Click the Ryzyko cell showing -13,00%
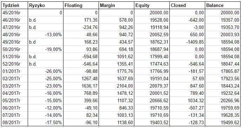 tap(46, 35)
